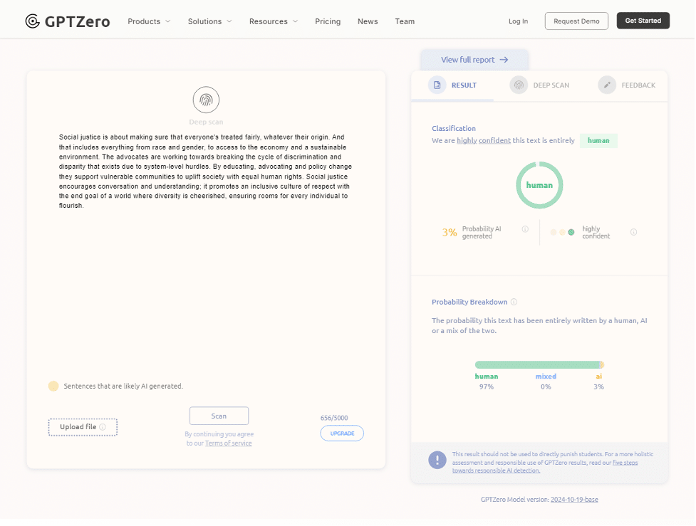Click the info icon next to highly confident
Viewport: 696px width, 526px height.
click(x=633, y=231)
